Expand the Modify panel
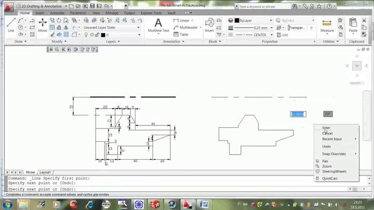The image size is (374, 210). tap(58, 41)
